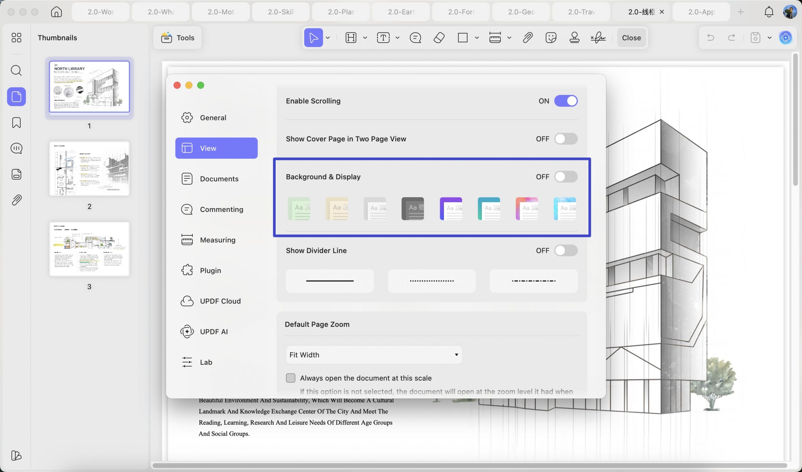
Task: Redo the last action
Action: (x=731, y=38)
